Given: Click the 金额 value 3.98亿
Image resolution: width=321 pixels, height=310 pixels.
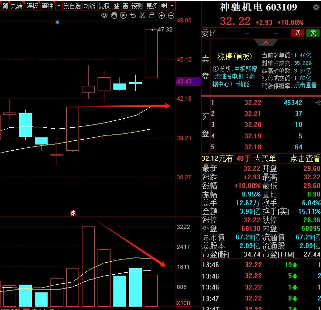Looking at the screenshot, I should 250,211.
